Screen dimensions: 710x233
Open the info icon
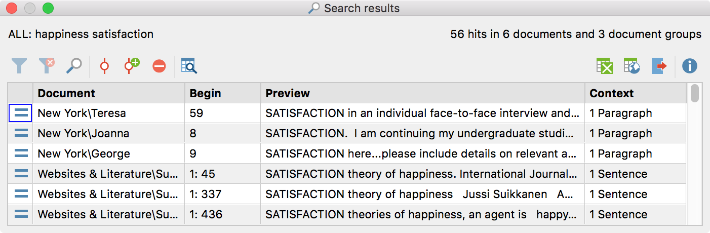(x=690, y=66)
